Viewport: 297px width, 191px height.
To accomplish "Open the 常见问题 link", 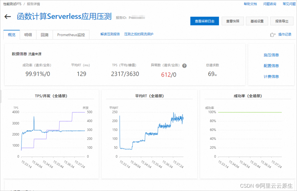I will pos(289,4).
